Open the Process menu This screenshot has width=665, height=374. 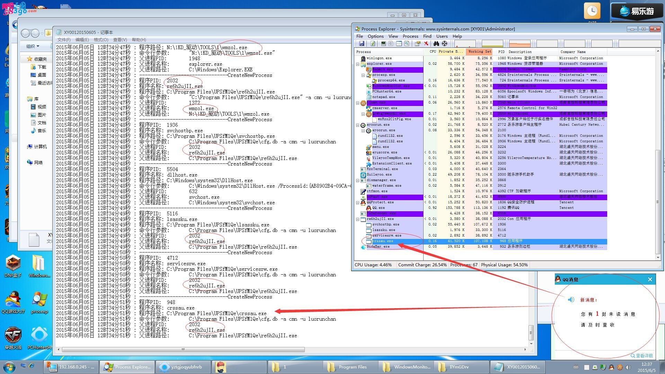point(410,36)
